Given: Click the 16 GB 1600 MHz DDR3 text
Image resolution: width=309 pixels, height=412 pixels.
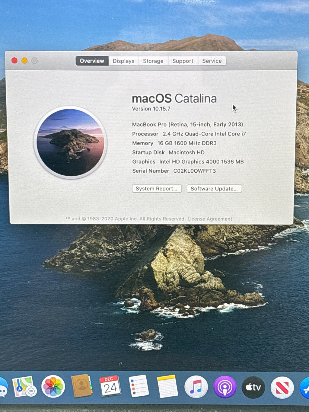Looking at the screenshot, I should [187, 143].
